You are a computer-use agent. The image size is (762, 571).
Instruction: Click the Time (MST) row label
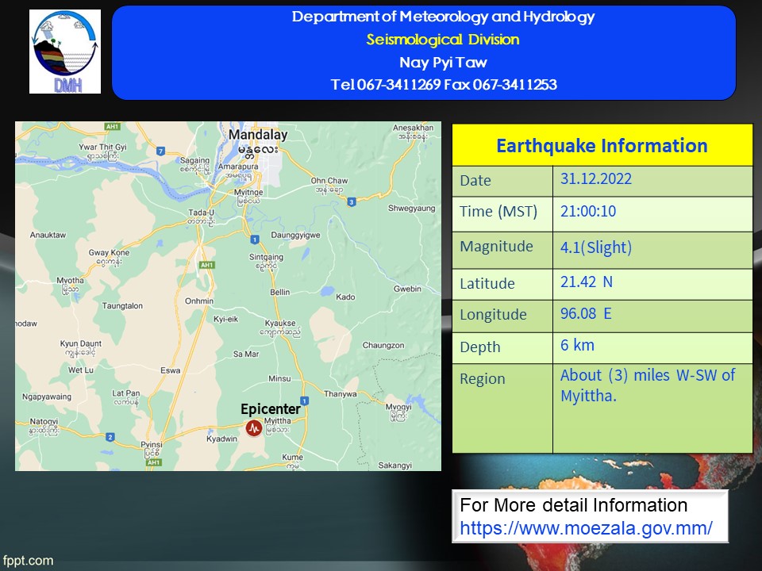click(x=498, y=212)
